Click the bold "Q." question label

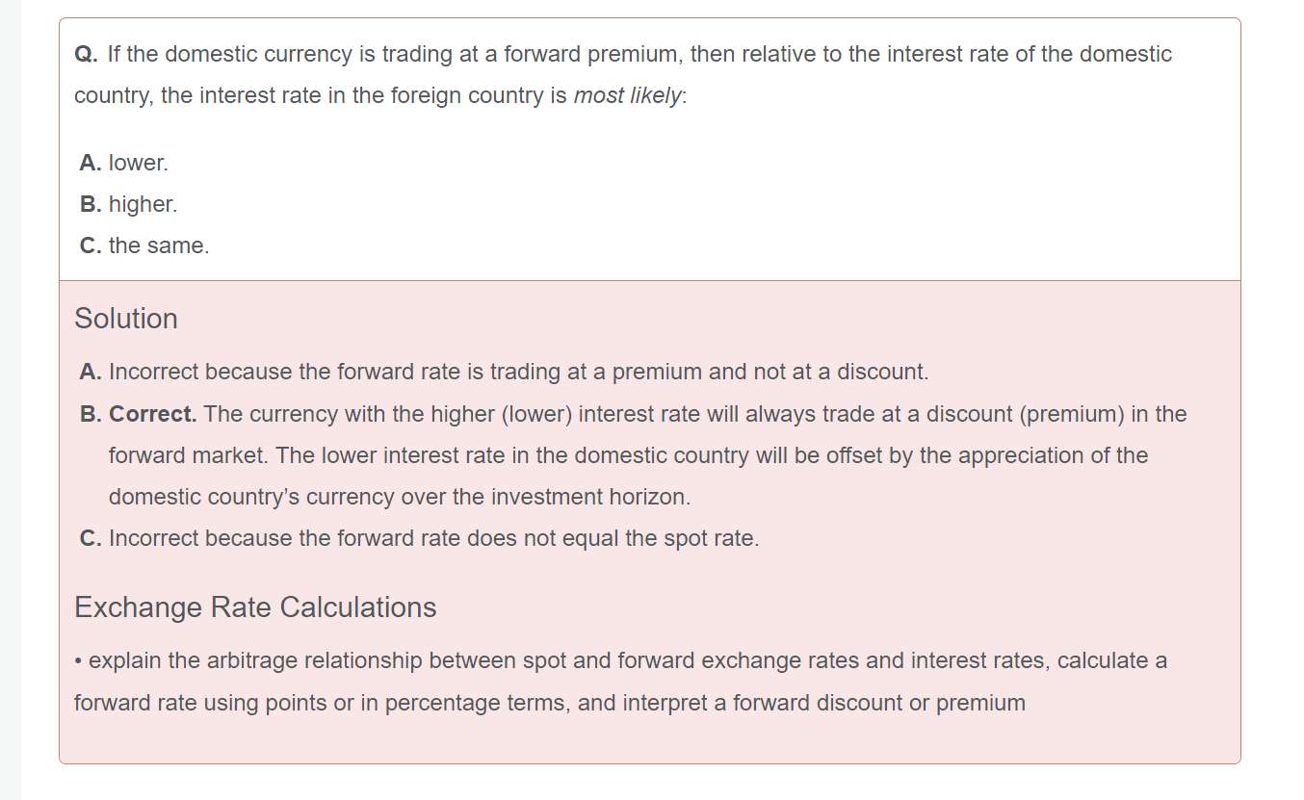click(x=86, y=54)
